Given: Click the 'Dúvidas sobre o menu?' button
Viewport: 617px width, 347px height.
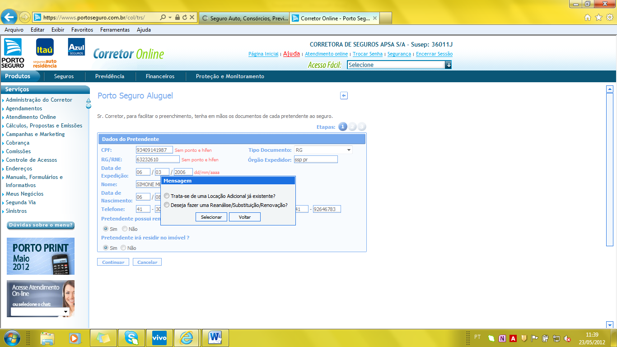Looking at the screenshot, I should [x=41, y=225].
